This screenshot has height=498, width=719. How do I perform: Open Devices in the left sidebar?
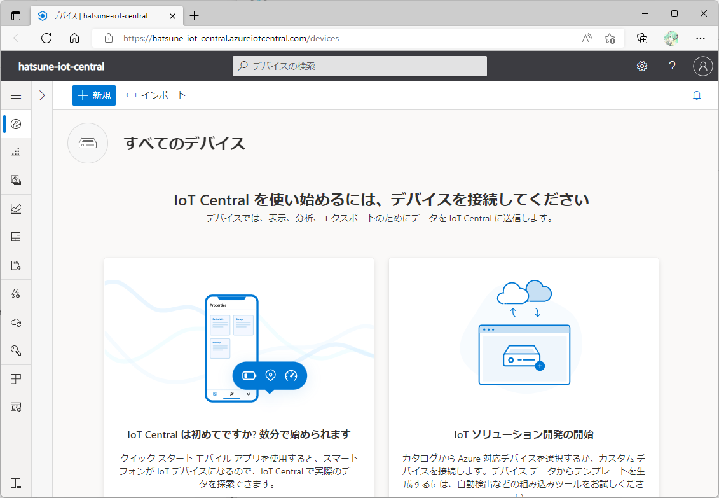click(16, 124)
